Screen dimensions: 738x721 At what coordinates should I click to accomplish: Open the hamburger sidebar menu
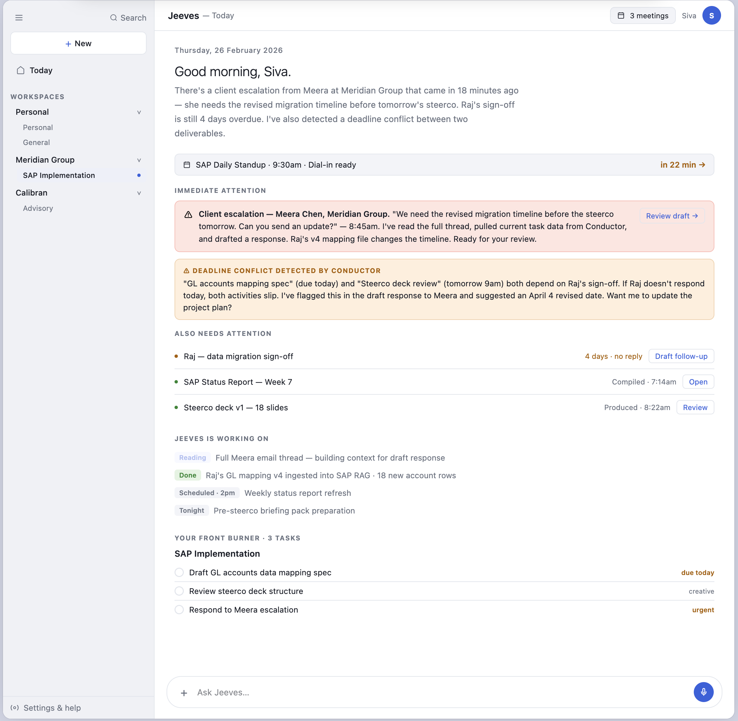(x=19, y=17)
